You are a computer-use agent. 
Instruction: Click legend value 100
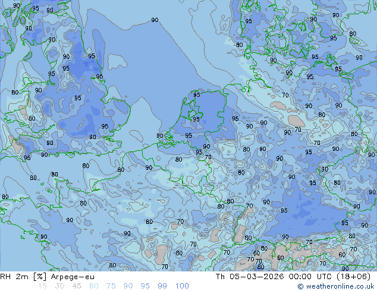182,286
